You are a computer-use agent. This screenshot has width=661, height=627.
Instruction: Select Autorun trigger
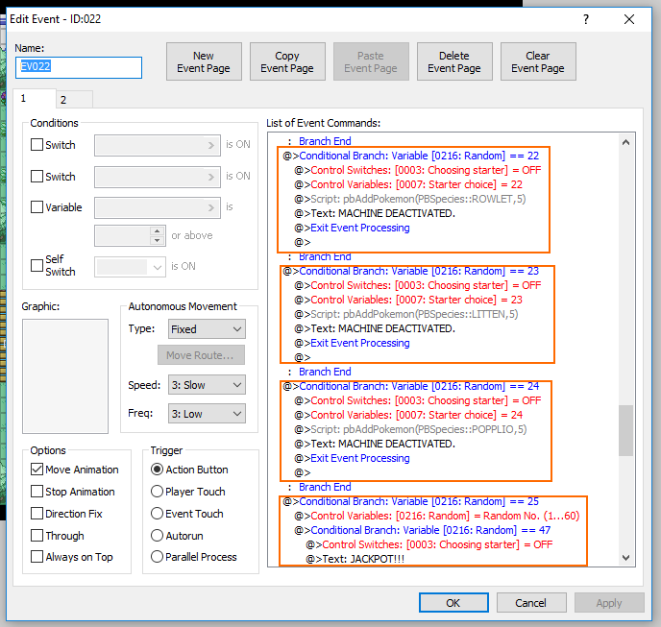click(x=157, y=535)
